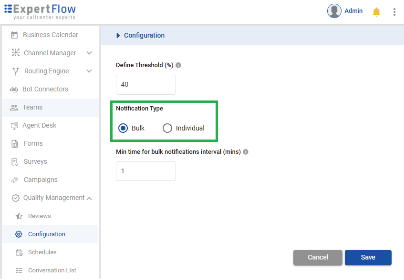This screenshot has width=404, height=280.
Task: Select the Bulk notification type
Action: tap(123, 128)
